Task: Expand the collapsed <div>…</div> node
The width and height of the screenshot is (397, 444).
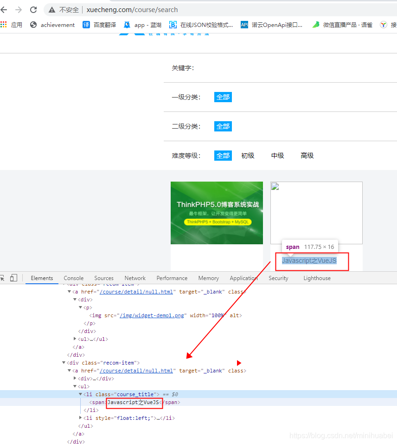Action: click(x=75, y=378)
